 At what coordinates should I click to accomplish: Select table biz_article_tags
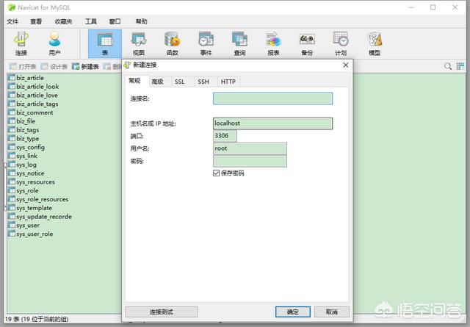(x=33, y=104)
